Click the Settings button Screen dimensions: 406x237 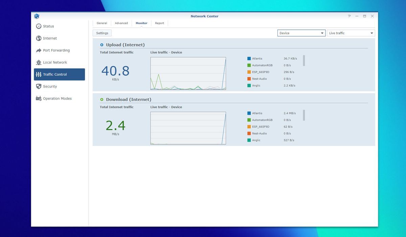coord(102,33)
